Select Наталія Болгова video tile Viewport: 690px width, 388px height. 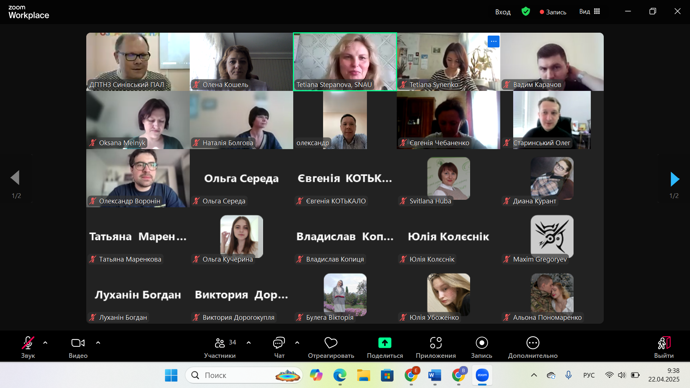[x=241, y=120]
